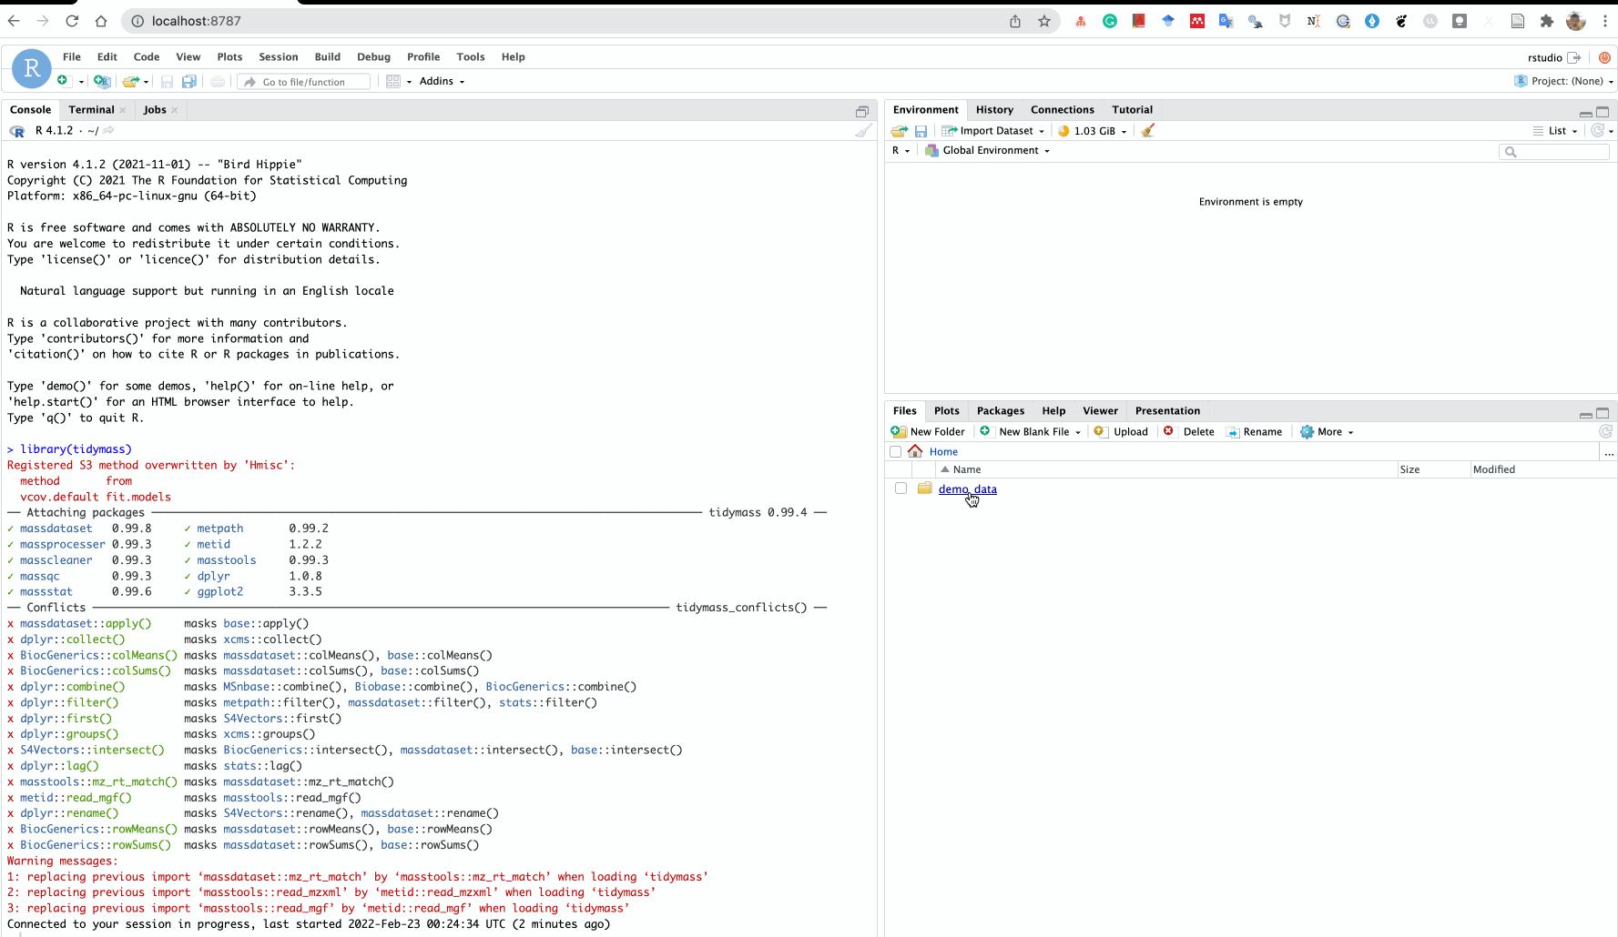Click the view current directory arrow icon

(x=108, y=130)
